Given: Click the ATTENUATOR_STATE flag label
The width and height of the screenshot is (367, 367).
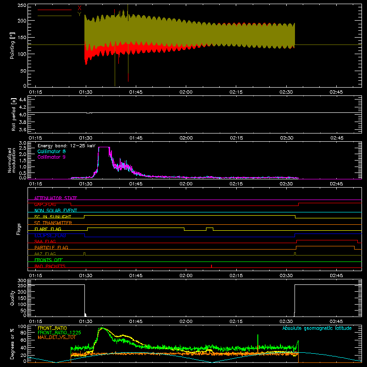Looking at the screenshot, I should (56, 198).
